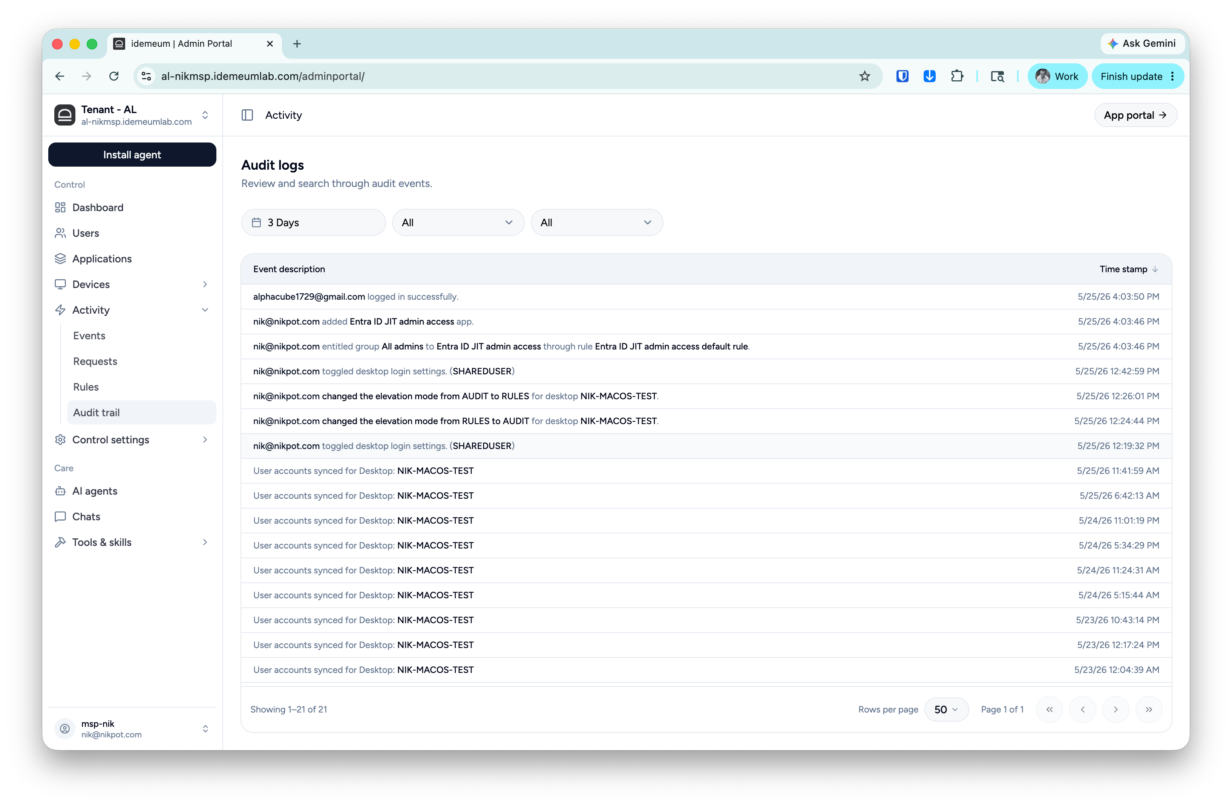This screenshot has height=806, width=1232.
Task: Click the idemeum tenant logo
Action: (x=65, y=115)
